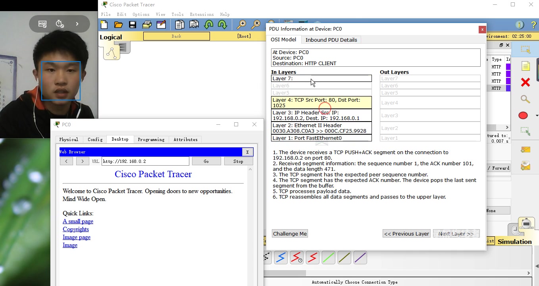The image size is (539, 286).
Task: Pick the light green cable icon
Action: click(x=328, y=258)
